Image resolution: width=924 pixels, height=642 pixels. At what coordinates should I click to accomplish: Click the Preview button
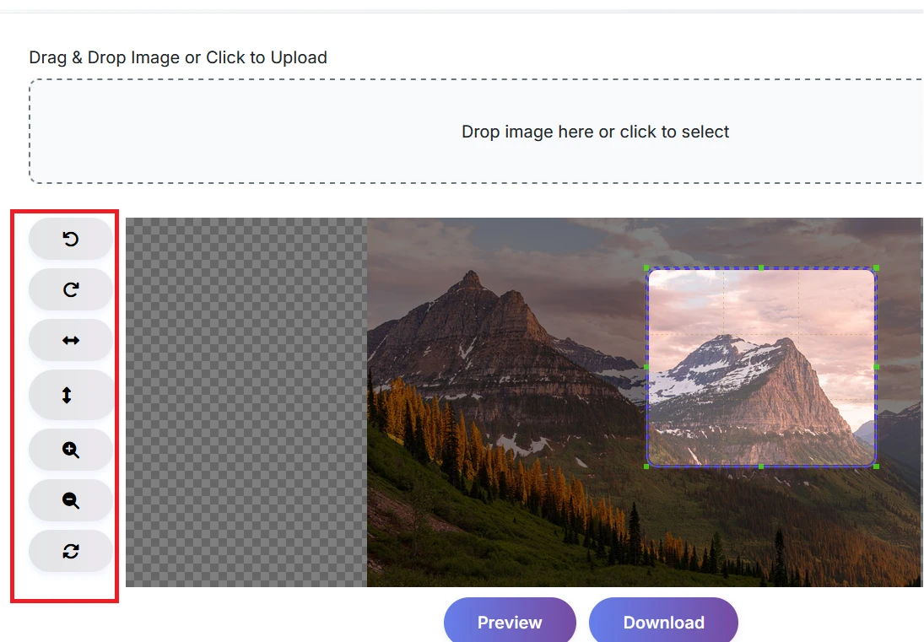(x=510, y=622)
